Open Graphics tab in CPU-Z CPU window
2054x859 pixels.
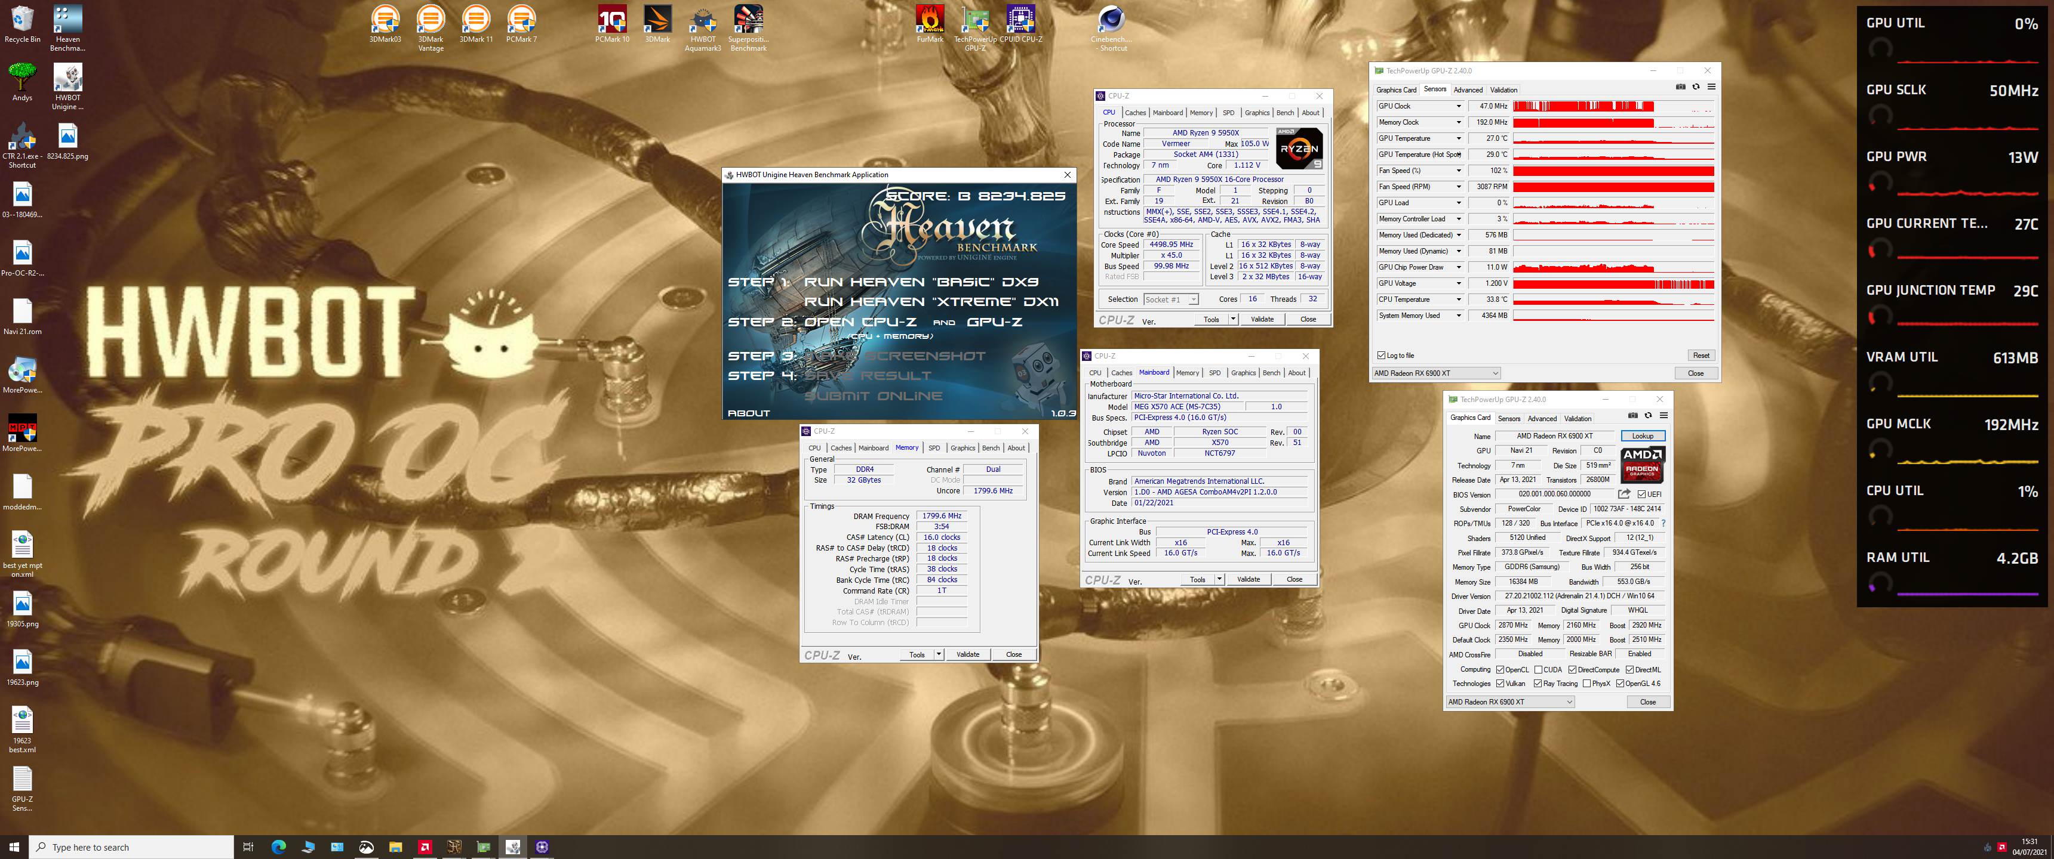(x=1257, y=112)
